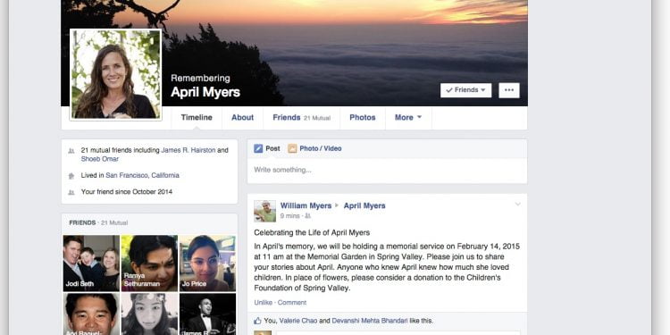Image resolution: width=670 pixels, height=335 pixels.
Task: Open Jodi Seth friend thumbnail
Action: 91,264
